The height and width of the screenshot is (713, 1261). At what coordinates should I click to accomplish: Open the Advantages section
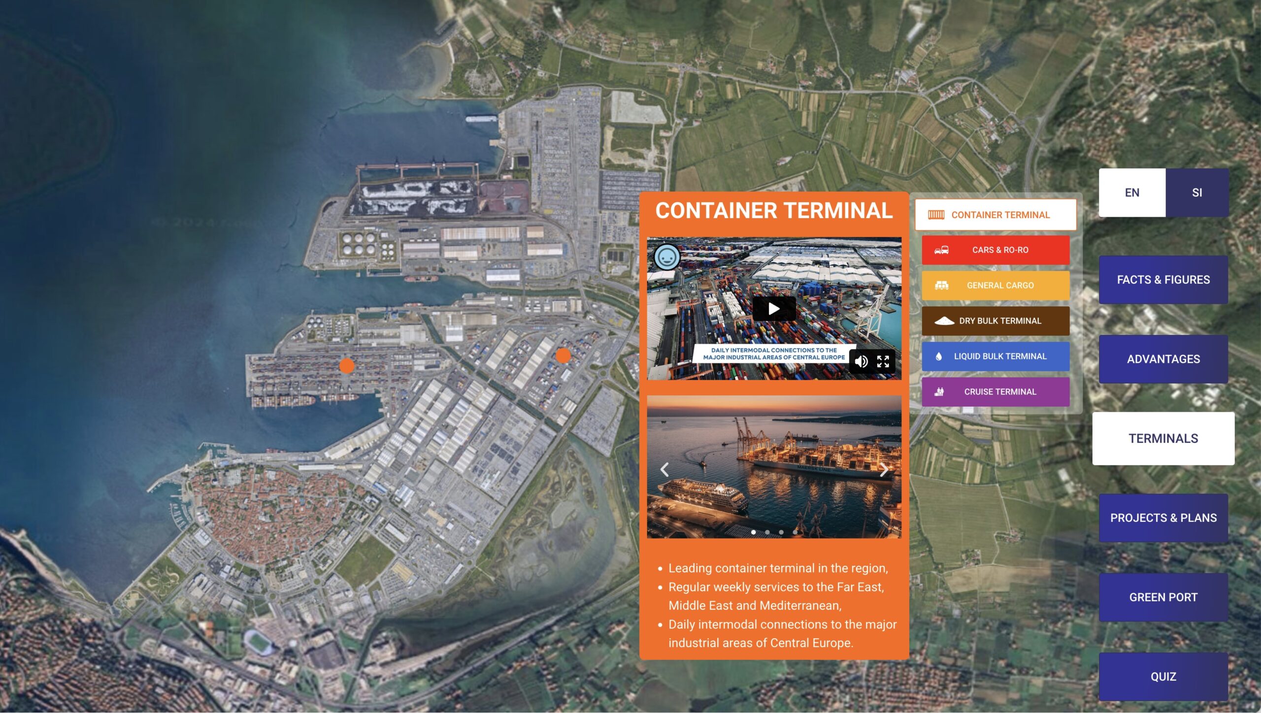1163,359
